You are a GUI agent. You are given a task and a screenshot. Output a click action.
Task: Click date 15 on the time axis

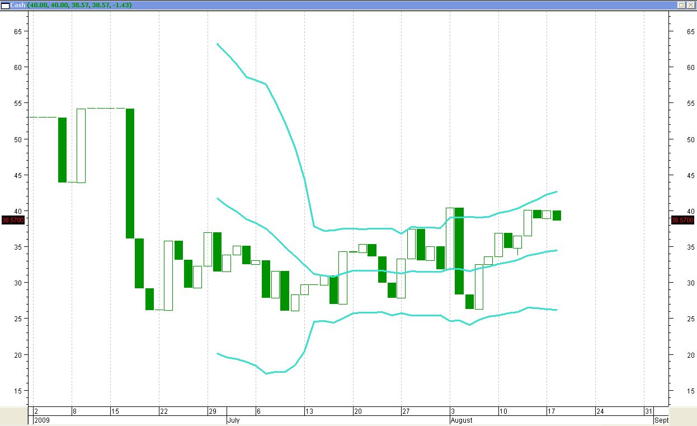pyautogui.click(x=115, y=411)
